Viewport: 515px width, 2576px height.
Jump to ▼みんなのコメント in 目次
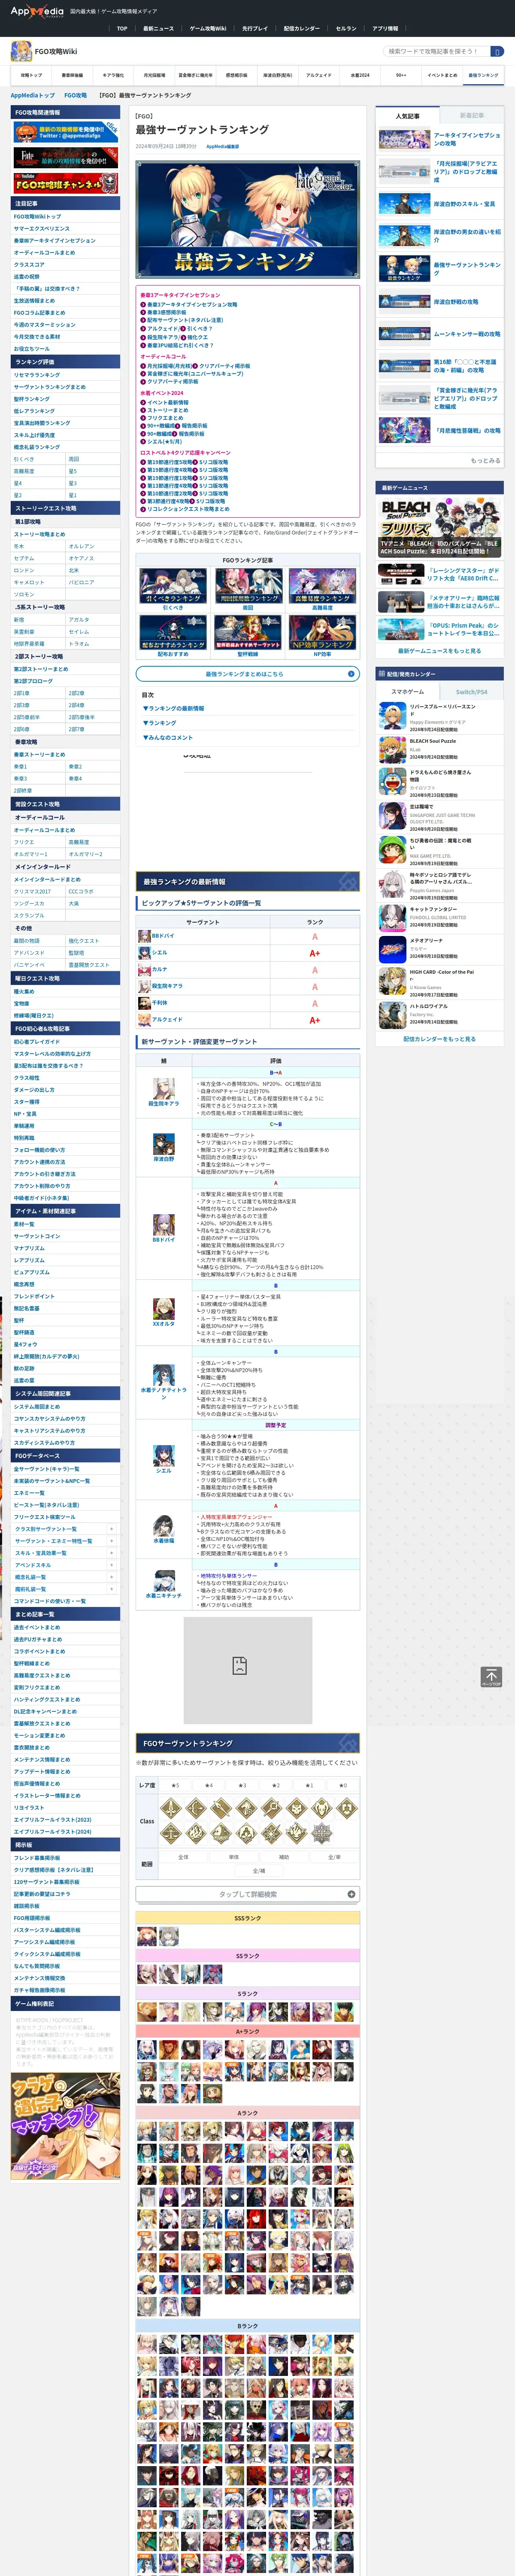(x=167, y=737)
